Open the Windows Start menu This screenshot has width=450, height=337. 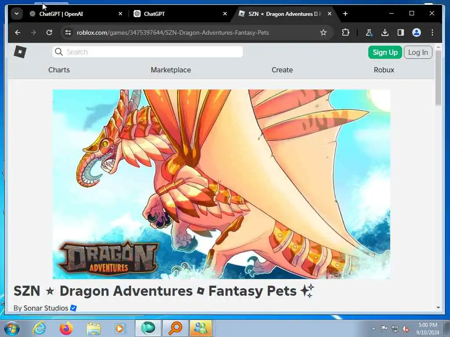click(12, 328)
